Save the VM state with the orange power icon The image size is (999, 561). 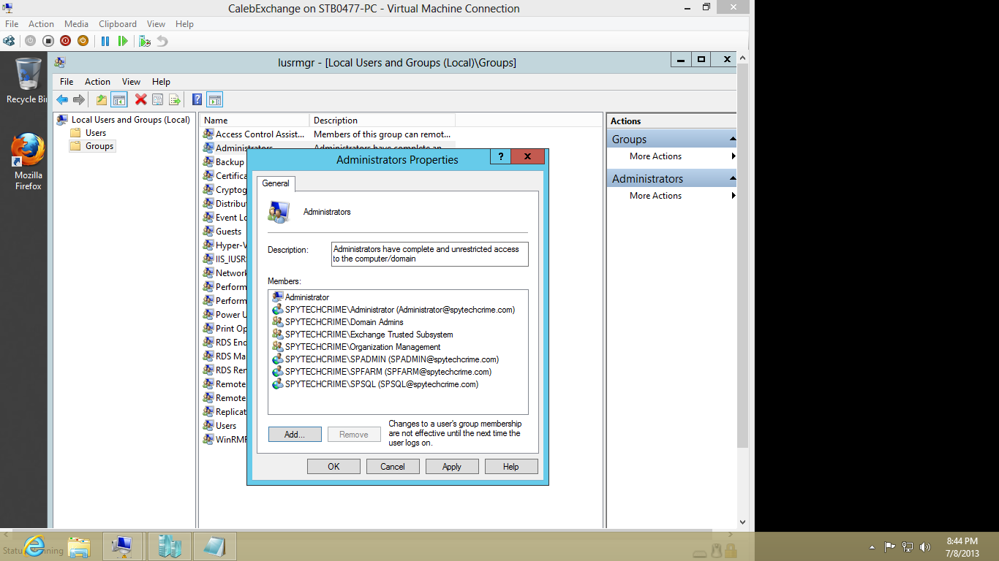(x=83, y=41)
